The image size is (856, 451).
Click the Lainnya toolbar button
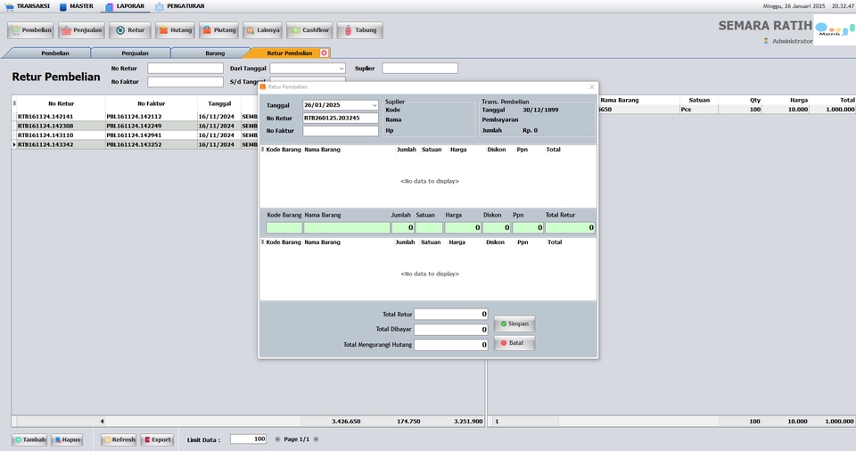[x=262, y=30]
